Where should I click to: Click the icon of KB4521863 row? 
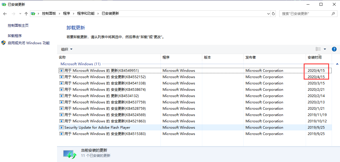[62, 121]
